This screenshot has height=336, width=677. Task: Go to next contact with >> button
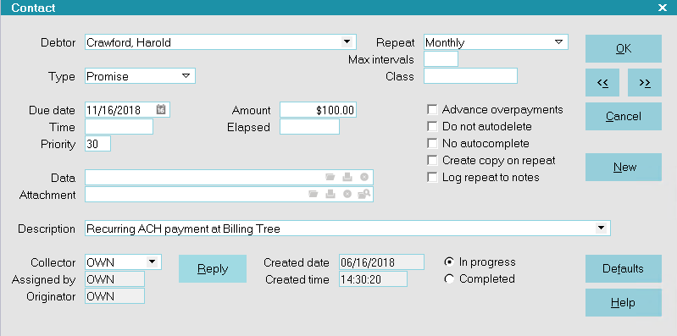645,82
